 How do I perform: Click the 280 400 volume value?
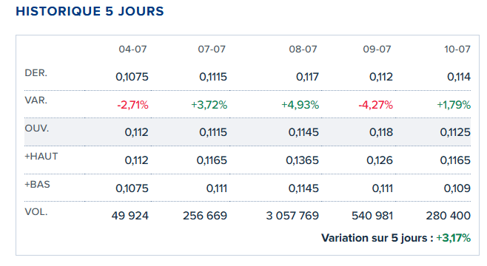449,216
